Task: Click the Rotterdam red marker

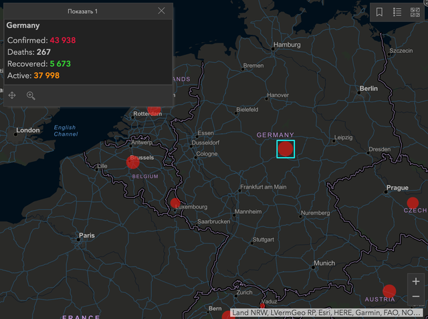Action: point(154,110)
